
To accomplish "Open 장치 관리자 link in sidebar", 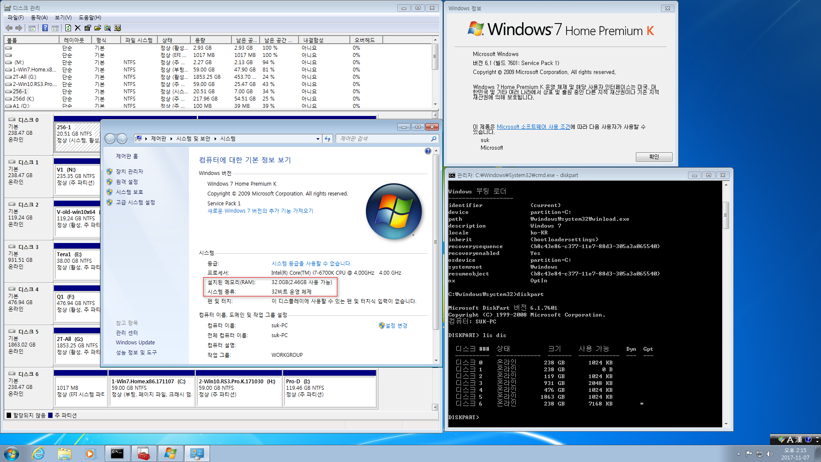I will 130,172.
